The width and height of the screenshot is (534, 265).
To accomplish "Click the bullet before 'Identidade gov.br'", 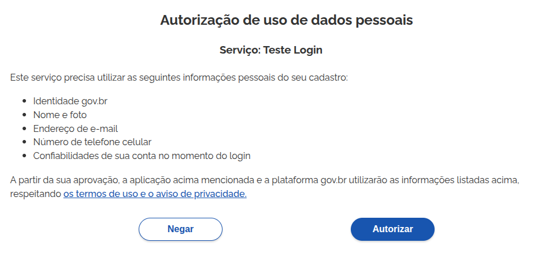I will click(24, 101).
